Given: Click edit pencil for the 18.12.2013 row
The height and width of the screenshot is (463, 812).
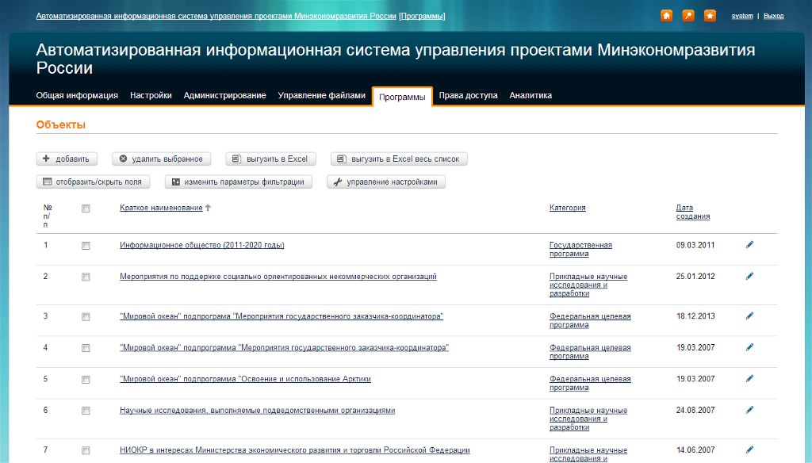Looking at the screenshot, I should [x=749, y=316].
